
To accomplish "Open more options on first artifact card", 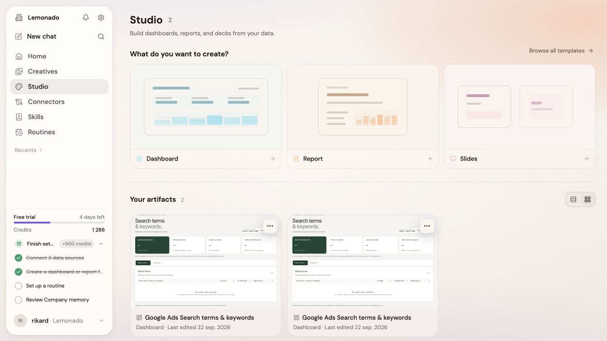I will (270, 226).
